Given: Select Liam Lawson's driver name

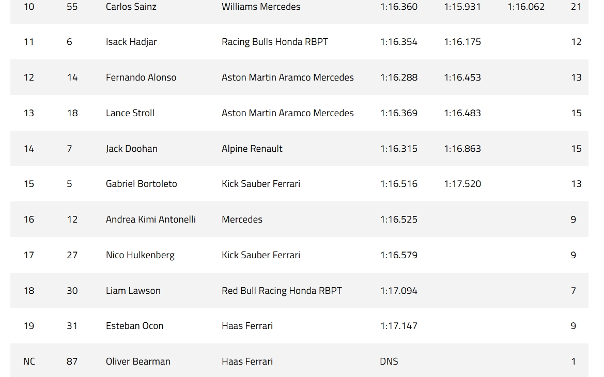Looking at the screenshot, I should click(133, 291).
